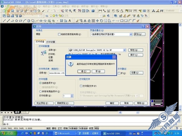
Task: Click 否(N) in the question dialog
Action: [x=98, y=71]
